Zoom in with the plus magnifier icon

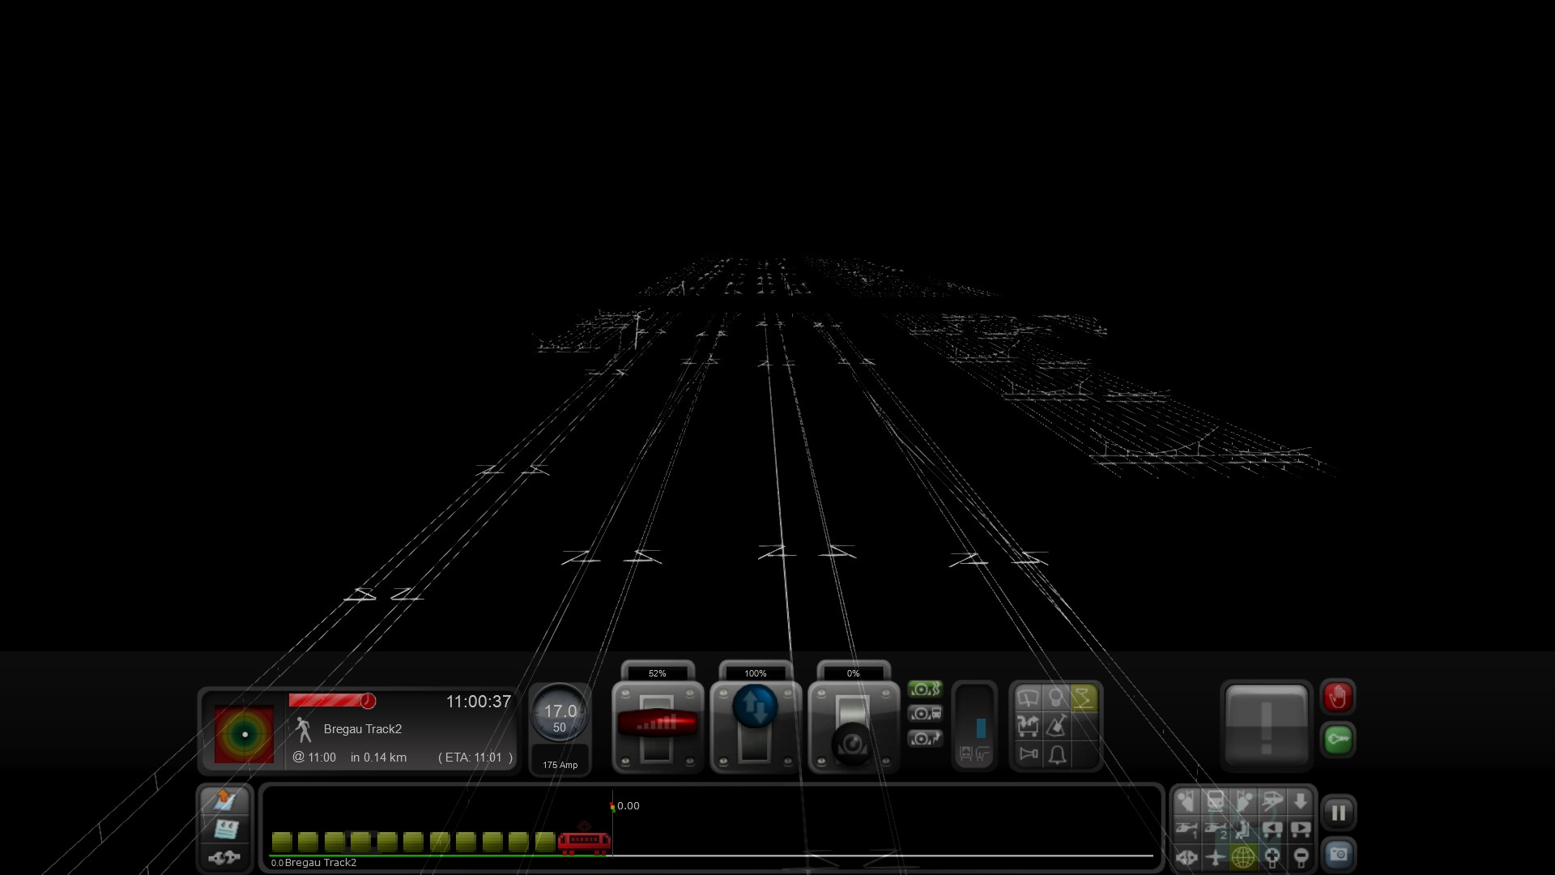1272,856
